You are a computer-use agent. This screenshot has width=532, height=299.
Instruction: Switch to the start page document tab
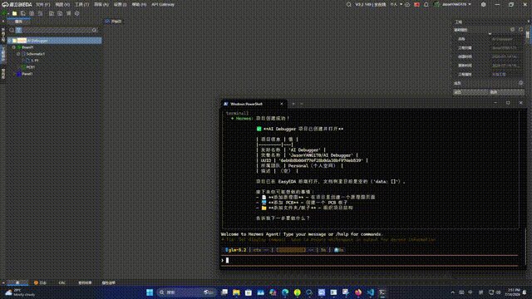tap(113, 22)
